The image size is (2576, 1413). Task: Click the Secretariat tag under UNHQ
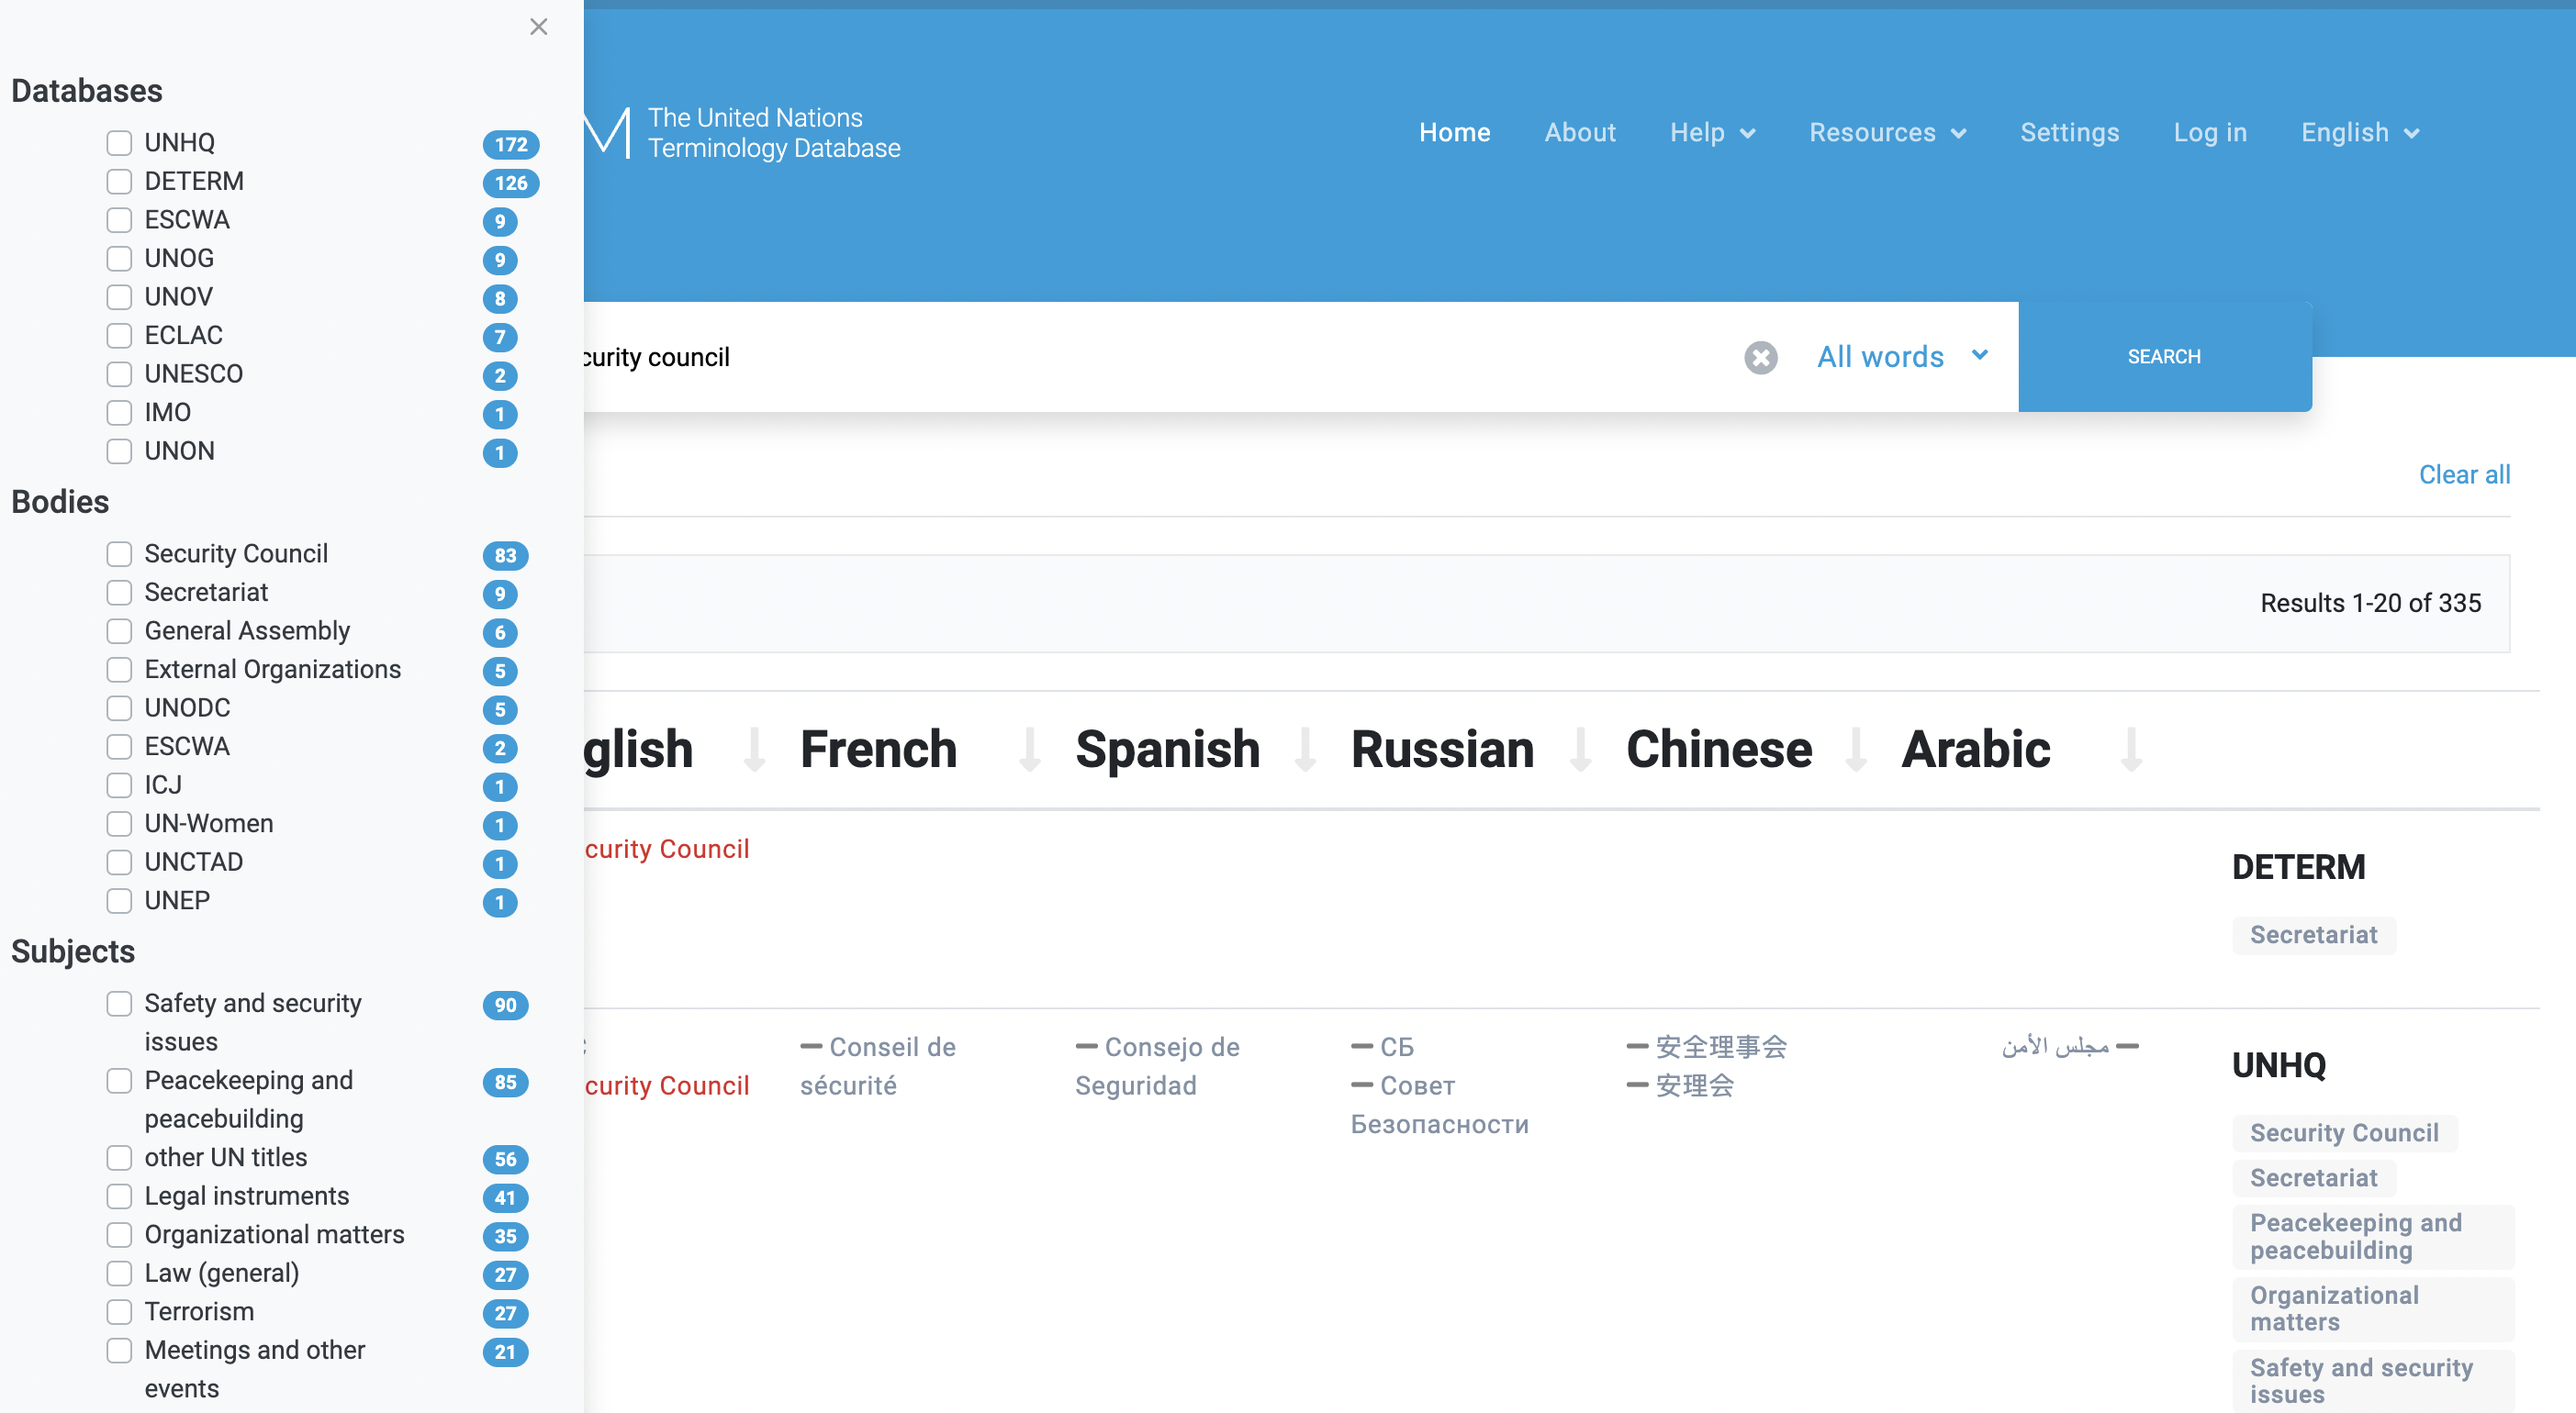pos(2313,1178)
